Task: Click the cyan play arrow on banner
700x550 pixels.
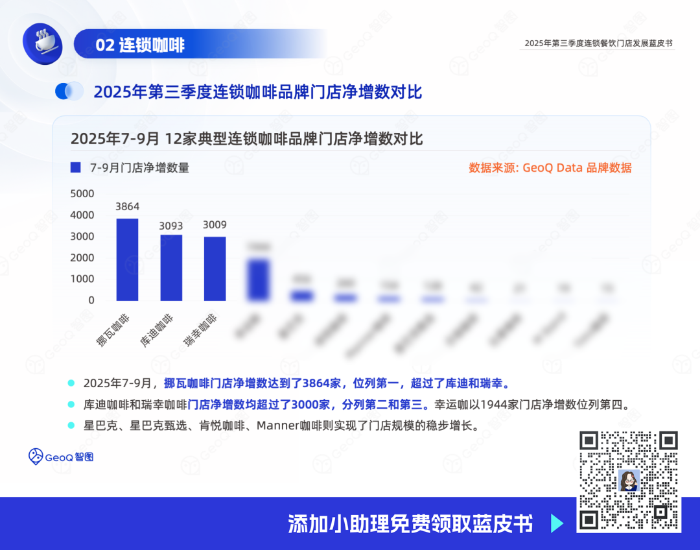Action: pyautogui.click(x=557, y=523)
